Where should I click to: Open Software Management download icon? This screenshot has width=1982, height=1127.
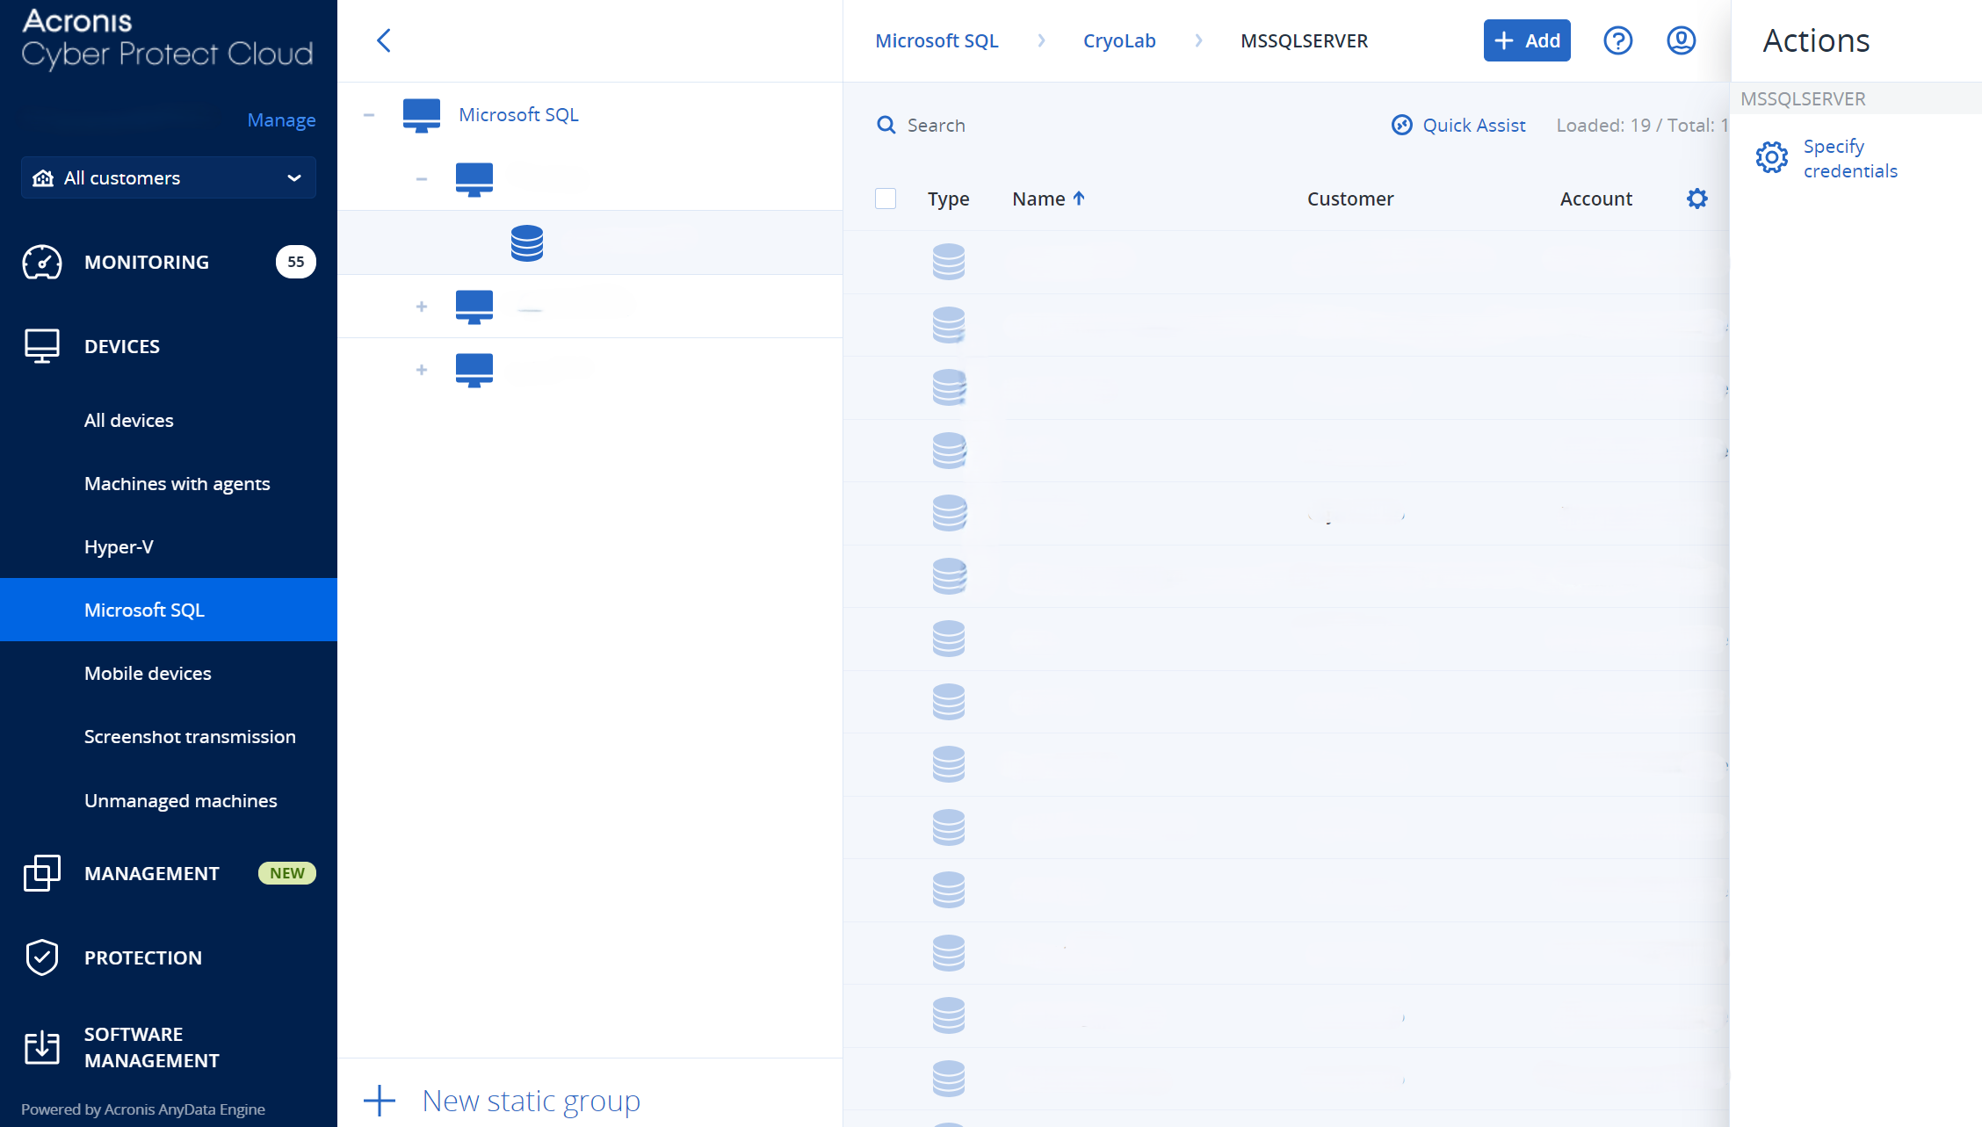point(42,1047)
